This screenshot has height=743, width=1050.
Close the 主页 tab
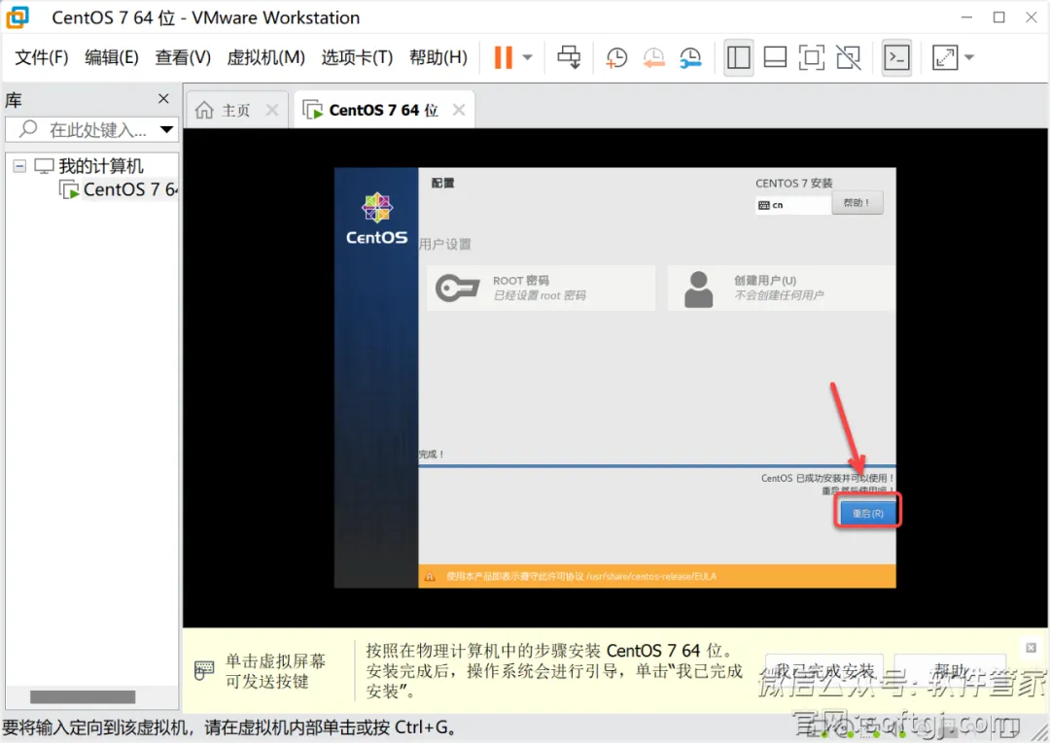click(272, 110)
